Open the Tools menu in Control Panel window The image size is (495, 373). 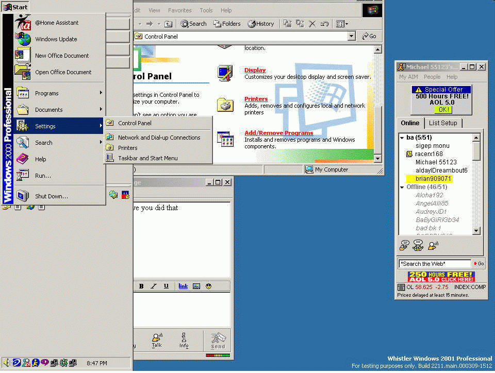pyautogui.click(x=206, y=10)
